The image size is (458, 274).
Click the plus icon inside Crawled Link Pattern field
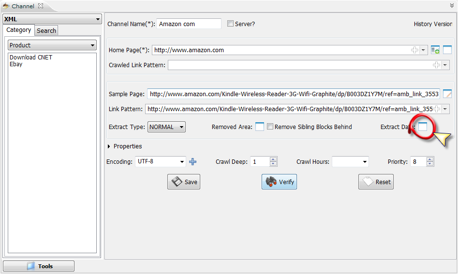(x=436, y=65)
